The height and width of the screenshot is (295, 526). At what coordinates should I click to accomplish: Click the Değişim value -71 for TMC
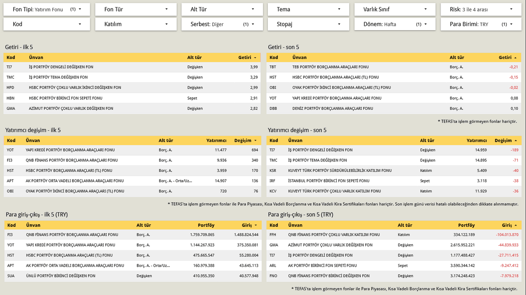pos(515,160)
